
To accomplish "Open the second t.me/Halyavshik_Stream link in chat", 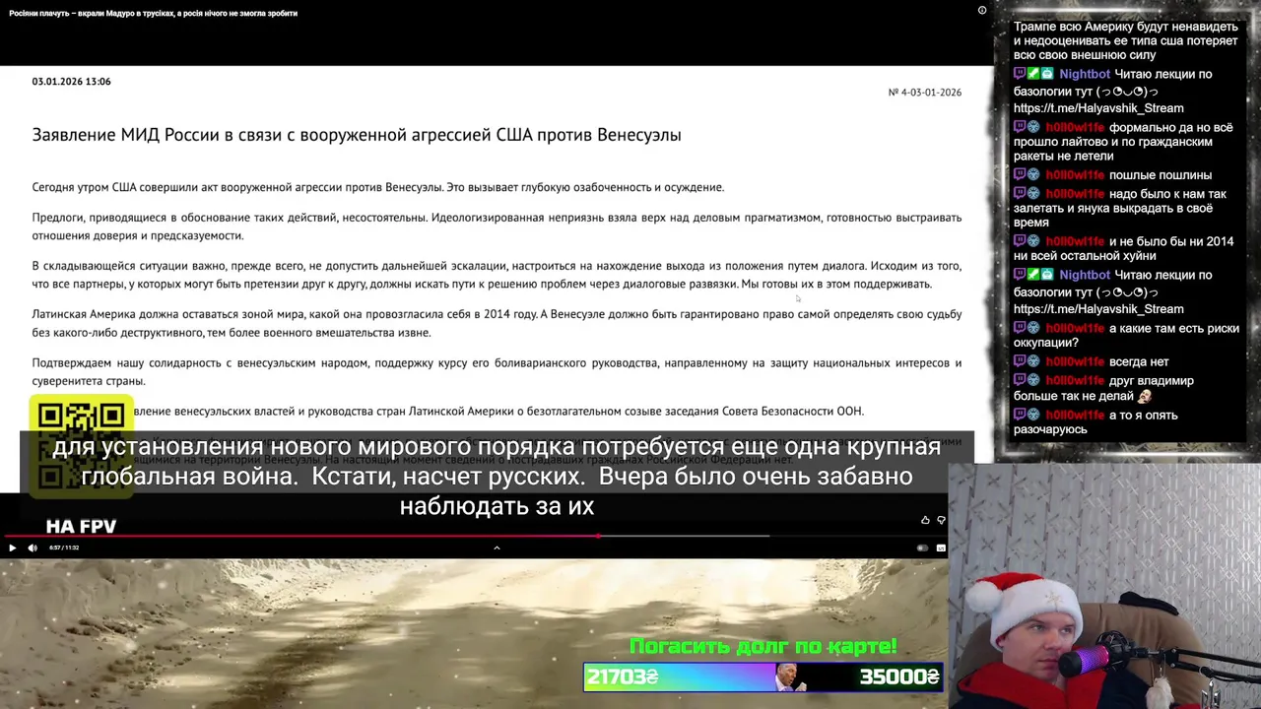I will coord(1098,309).
